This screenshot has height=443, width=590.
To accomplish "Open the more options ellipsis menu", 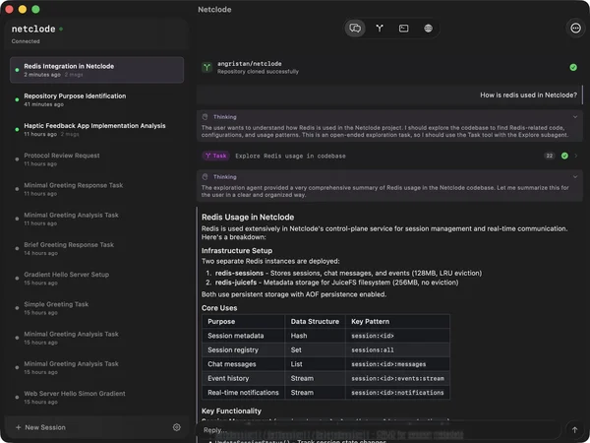I will pos(575,29).
